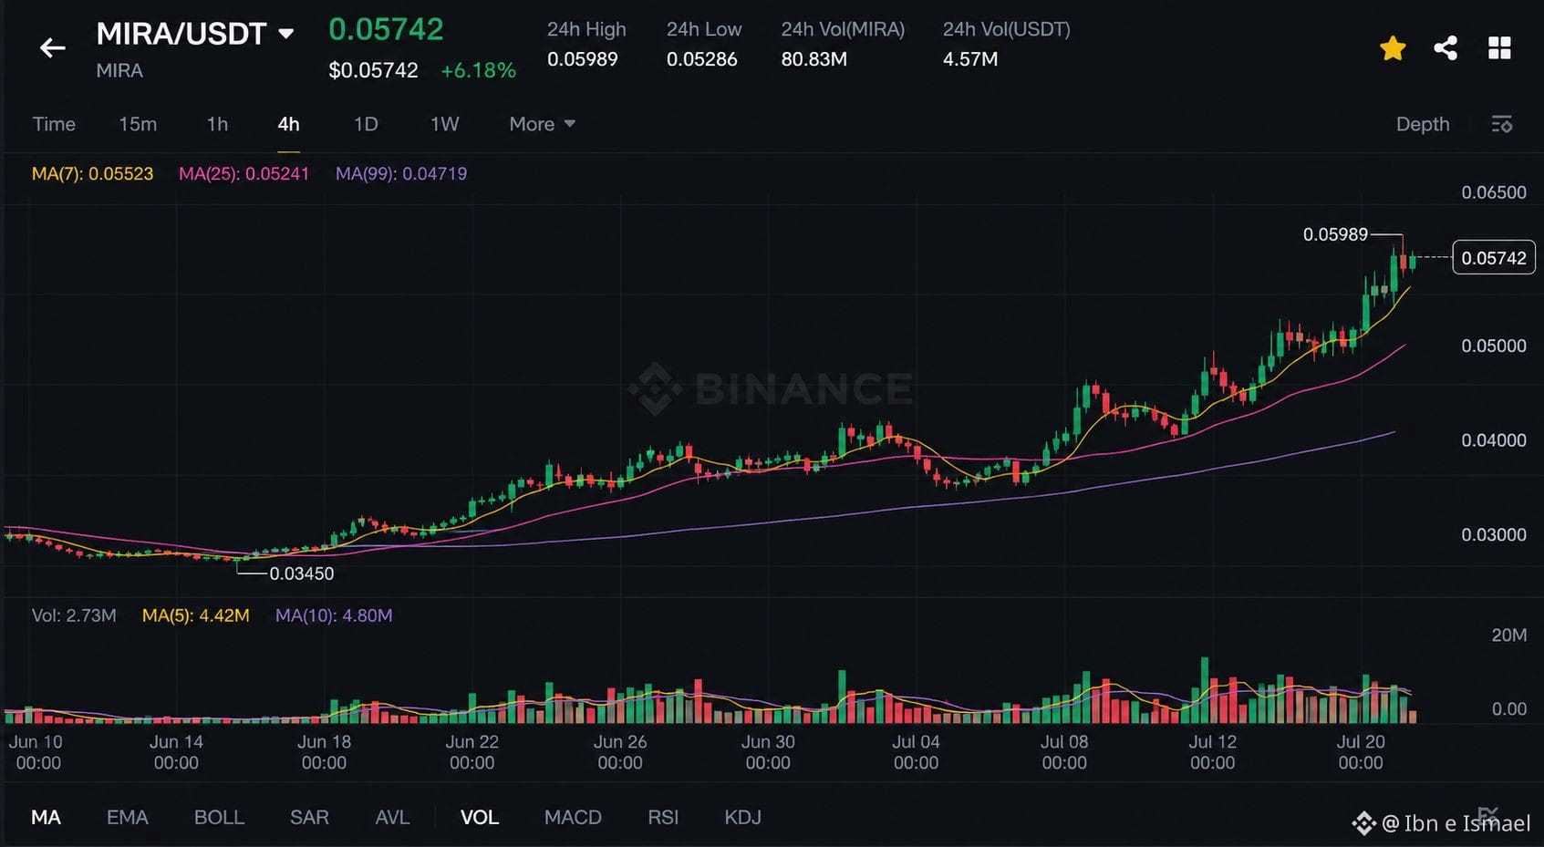Click the 0.05989 high price marker
Image resolution: width=1544 pixels, height=847 pixels.
(x=1335, y=234)
